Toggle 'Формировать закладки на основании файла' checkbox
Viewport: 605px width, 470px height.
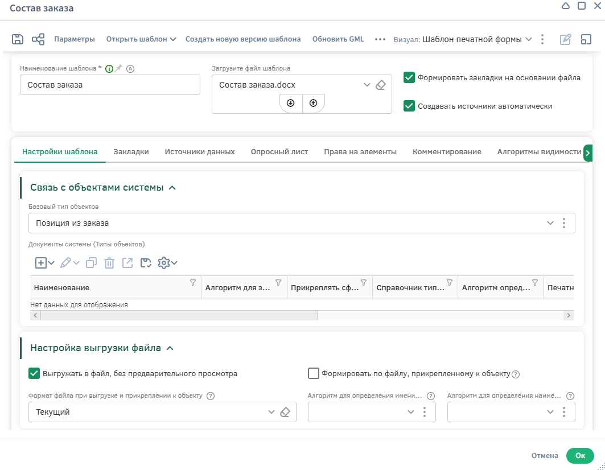[x=409, y=77]
